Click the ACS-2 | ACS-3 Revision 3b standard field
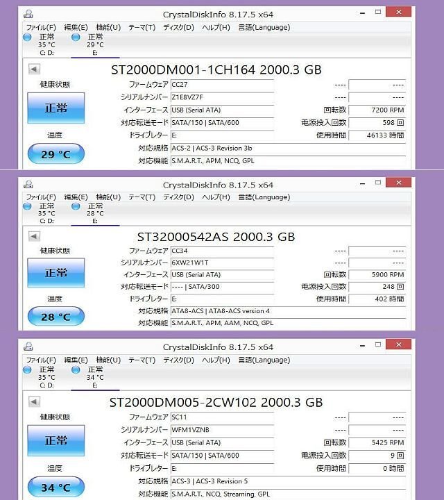 288,149
